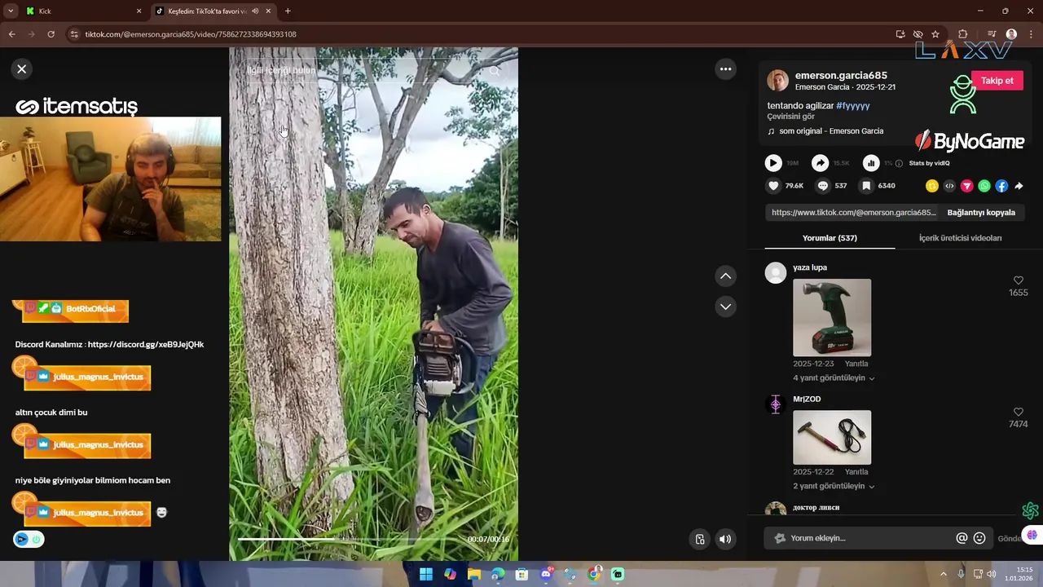The image size is (1043, 587).
Task: Share the video via the WhatsApp icon
Action: tap(984, 186)
